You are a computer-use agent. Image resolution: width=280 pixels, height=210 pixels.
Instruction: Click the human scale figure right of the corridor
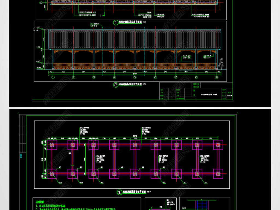pyautogui.click(x=221, y=64)
